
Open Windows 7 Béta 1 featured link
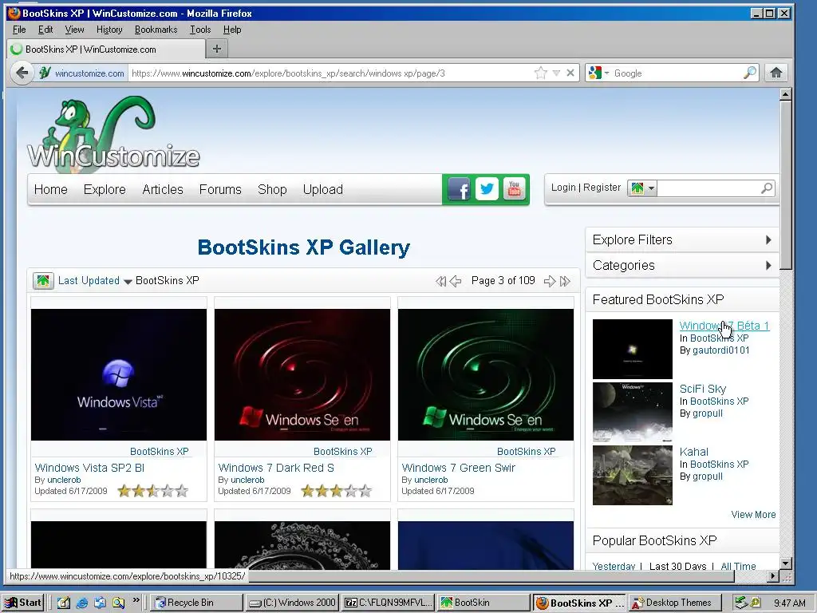[724, 326]
